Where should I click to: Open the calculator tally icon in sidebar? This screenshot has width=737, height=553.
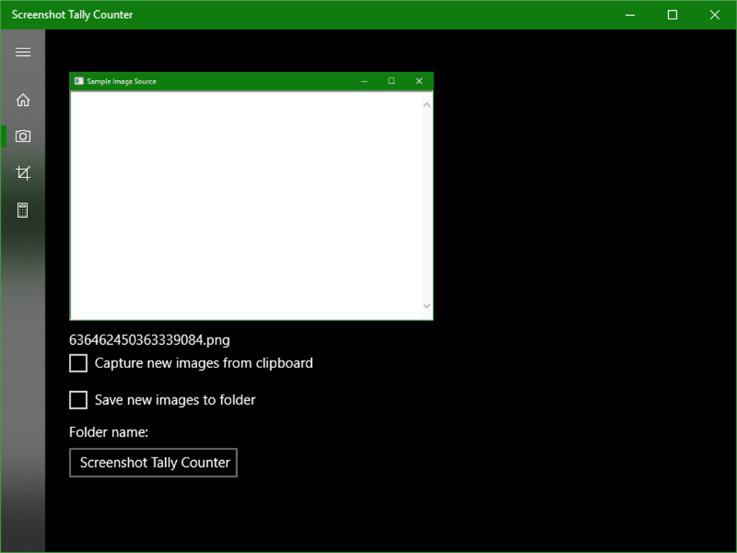pyautogui.click(x=23, y=210)
